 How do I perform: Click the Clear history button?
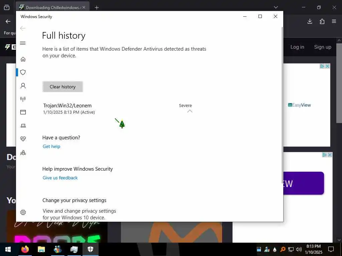pos(62,87)
